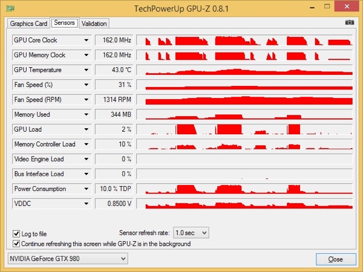Click the Video Engine Load 0 % value
Screen dimensions: 363x272
pos(114,159)
